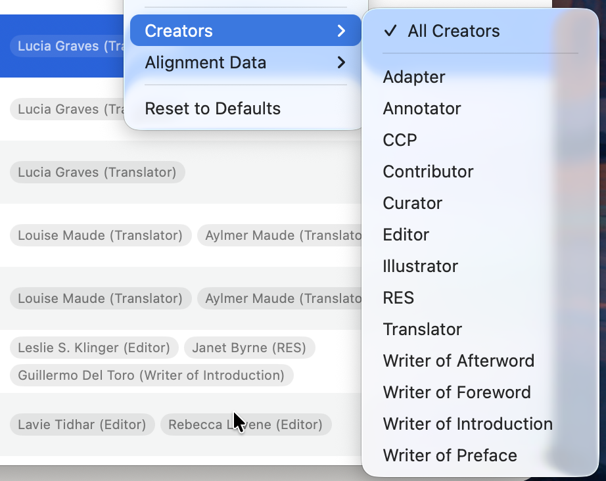Image resolution: width=606 pixels, height=481 pixels.
Task: Expand the Alignment Data submenu
Action: (245, 62)
